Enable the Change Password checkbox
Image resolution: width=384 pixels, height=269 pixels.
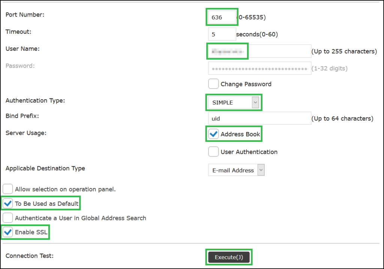(213, 83)
